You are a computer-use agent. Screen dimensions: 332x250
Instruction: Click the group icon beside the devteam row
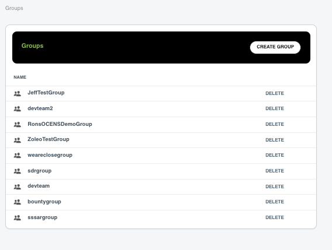pos(18,186)
